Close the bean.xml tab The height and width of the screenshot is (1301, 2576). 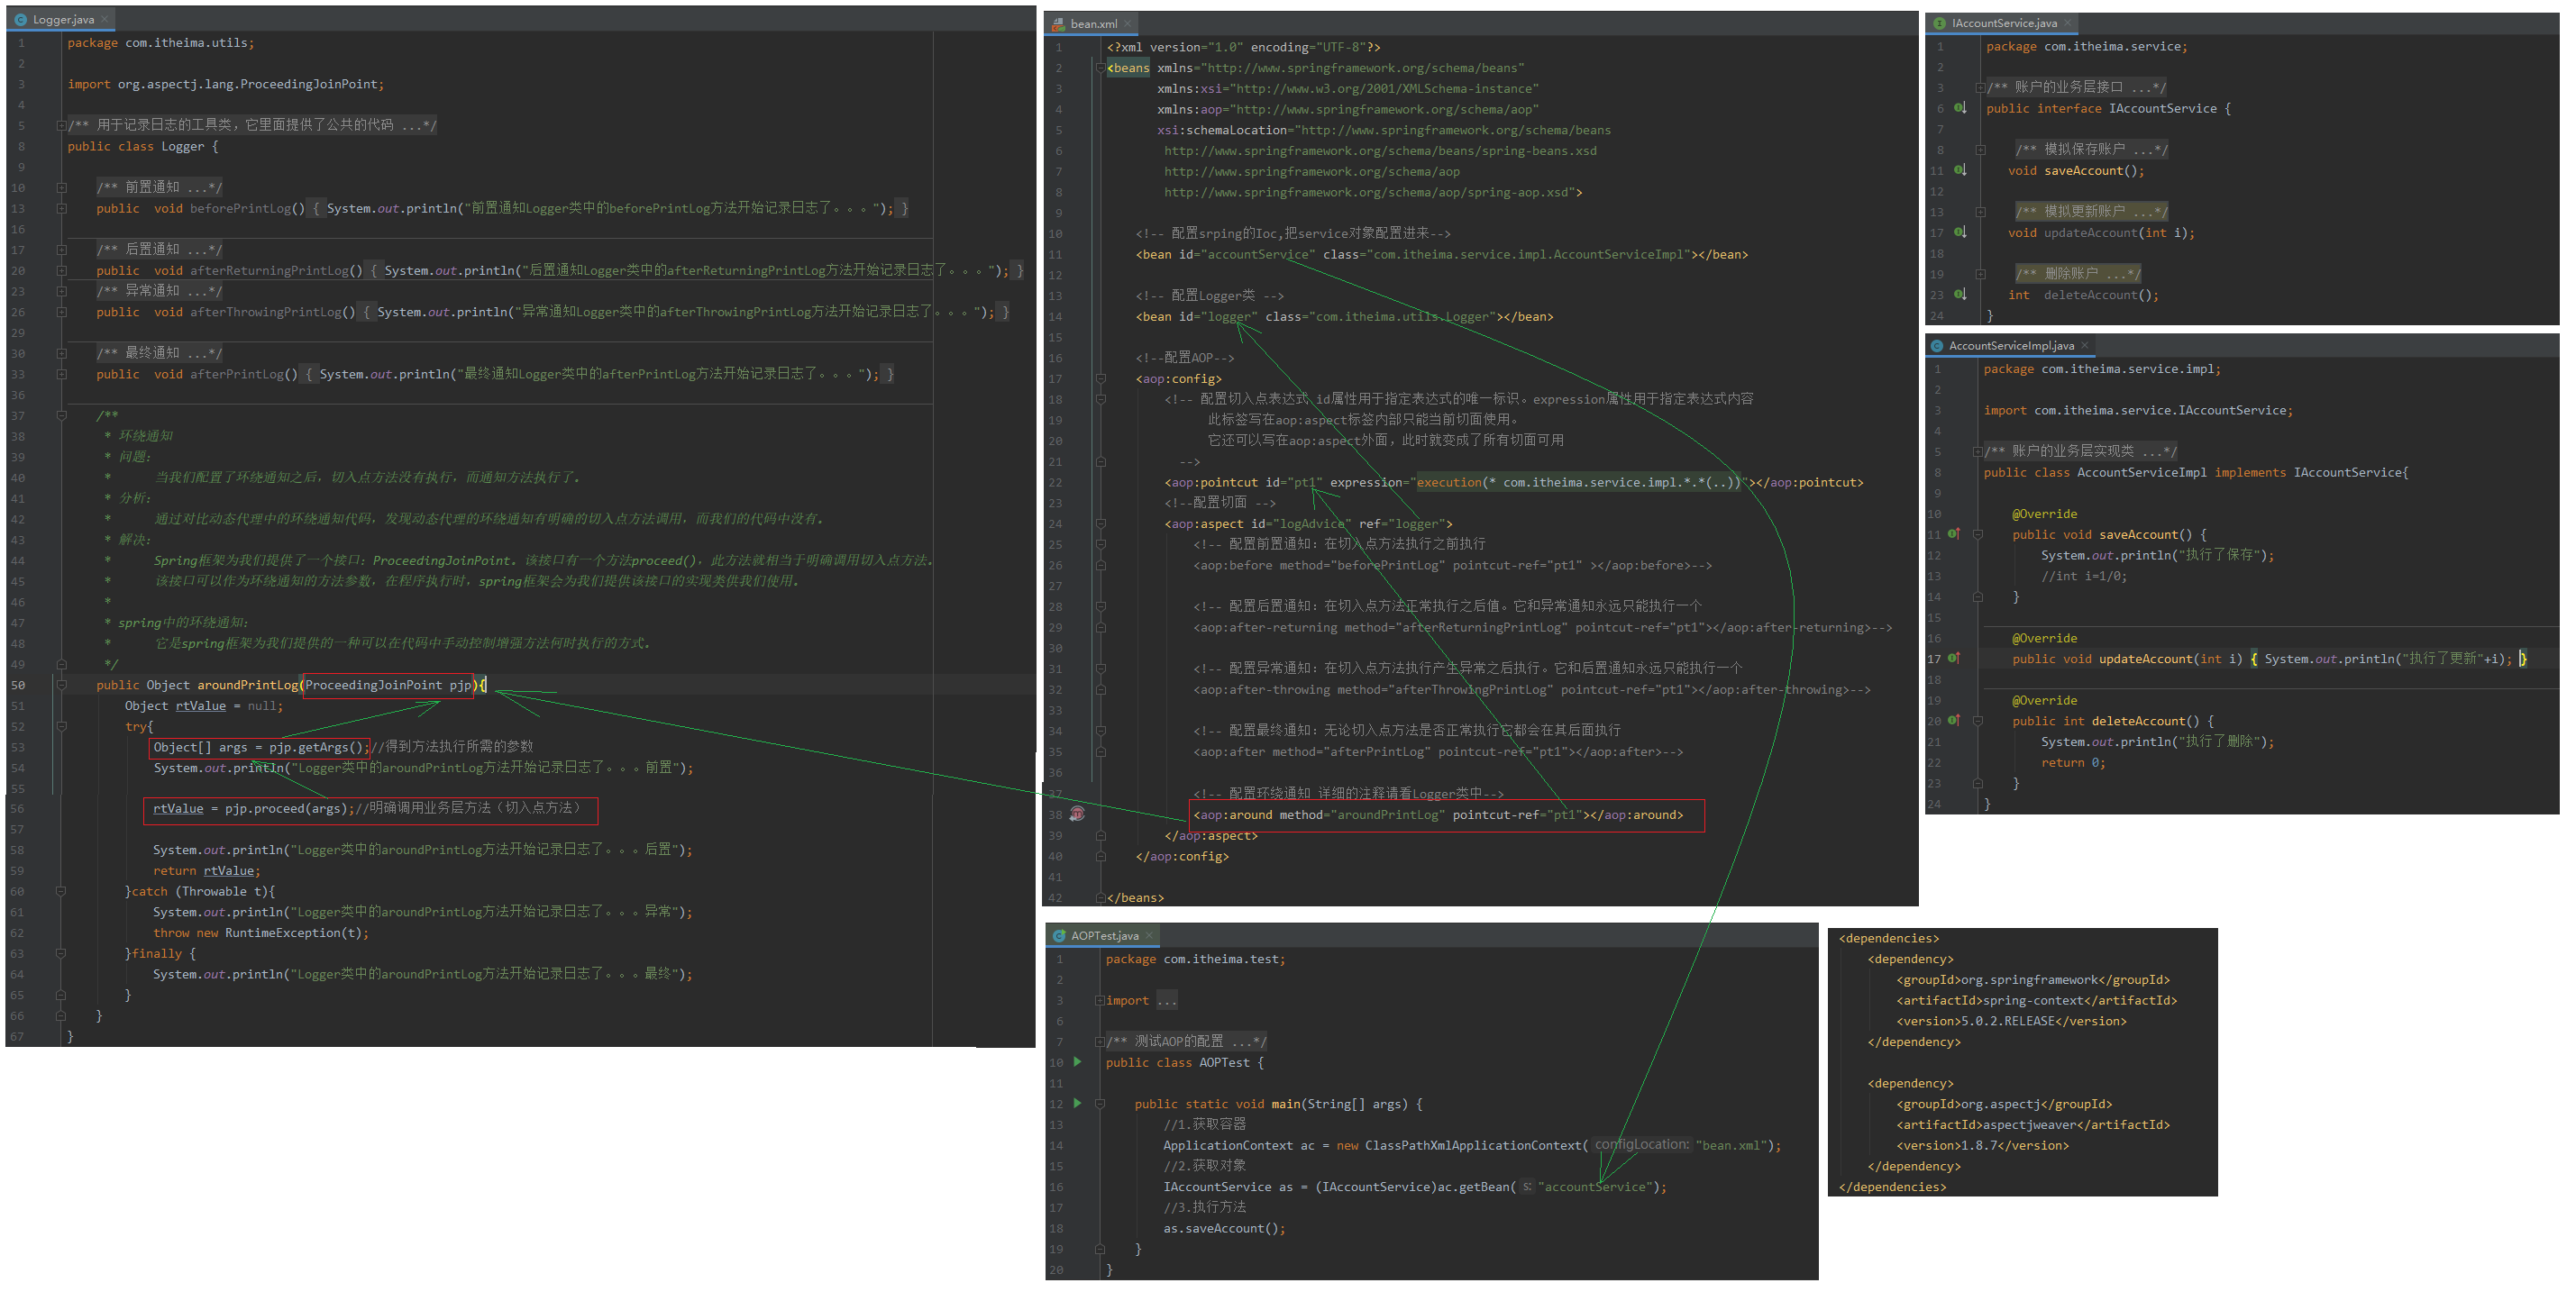tap(1127, 24)
